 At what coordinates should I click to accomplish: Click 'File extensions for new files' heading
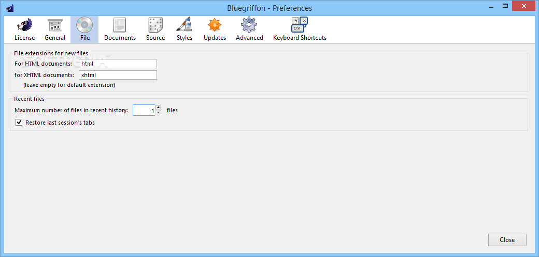click(51, 53)
